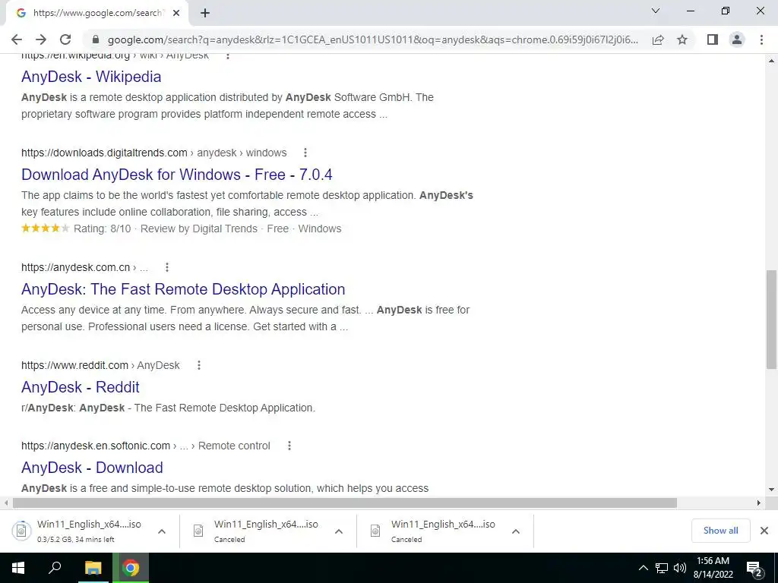Open the taskbar clock and date
The width and height of the screenshot is (778, 583).
click(x=713, y=568)
